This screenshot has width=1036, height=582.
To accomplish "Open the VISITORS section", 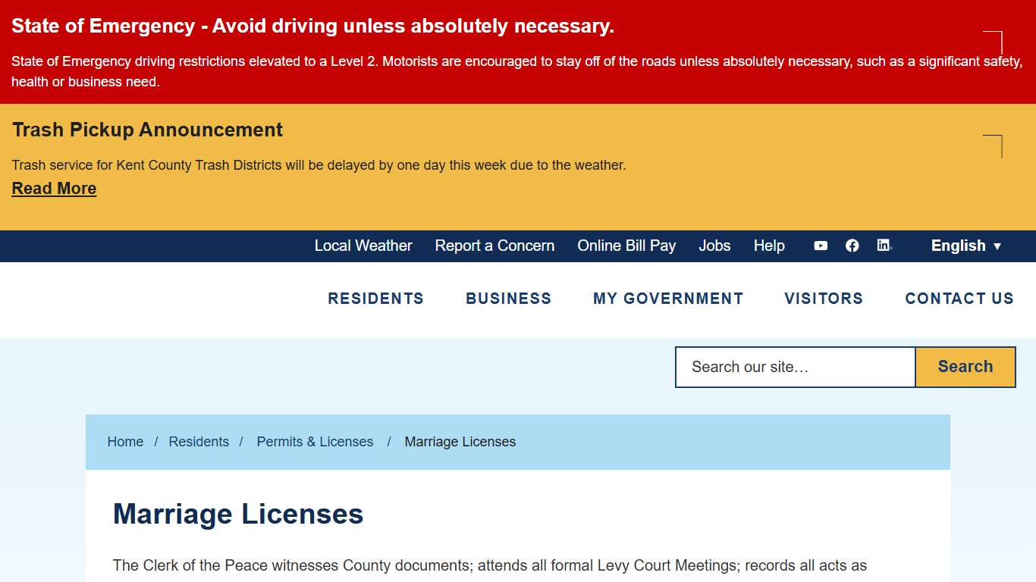I will (x=824, y=299).
